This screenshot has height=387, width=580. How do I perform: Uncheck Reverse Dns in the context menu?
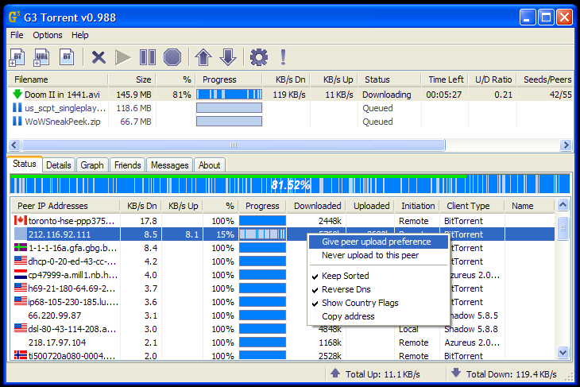pyautogui.click(x=346, y=289)
